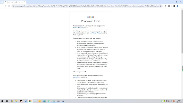Viewport: 183px width, 103px height.
Task: Open the Chrome side panel
Action: (174, 6)
